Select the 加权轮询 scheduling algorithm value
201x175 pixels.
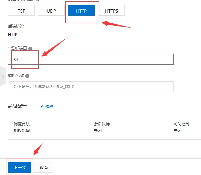pyautogui.click(x=22, y=131)
